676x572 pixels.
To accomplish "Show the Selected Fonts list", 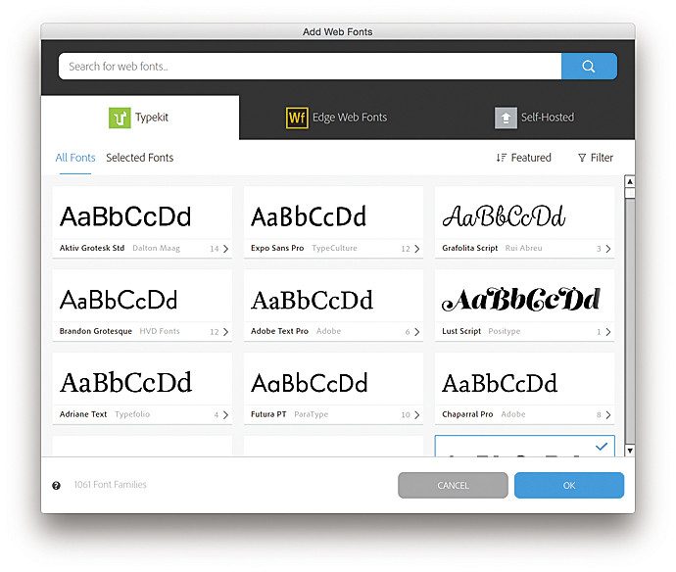I will pyautogui.click(x=140, y=158).
